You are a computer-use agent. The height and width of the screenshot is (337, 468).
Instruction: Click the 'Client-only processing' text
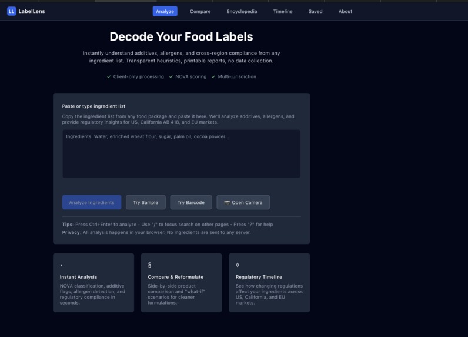pyautogui.click(x=139, y=76)
